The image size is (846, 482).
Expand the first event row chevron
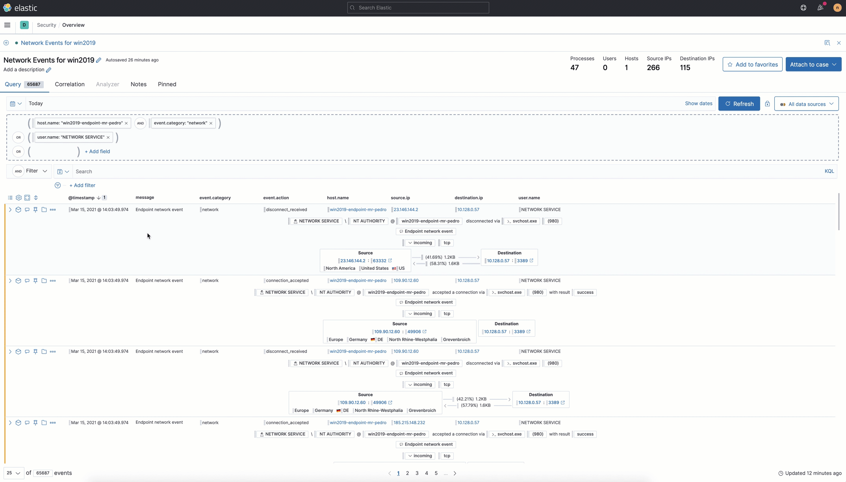tap(10, 209)
